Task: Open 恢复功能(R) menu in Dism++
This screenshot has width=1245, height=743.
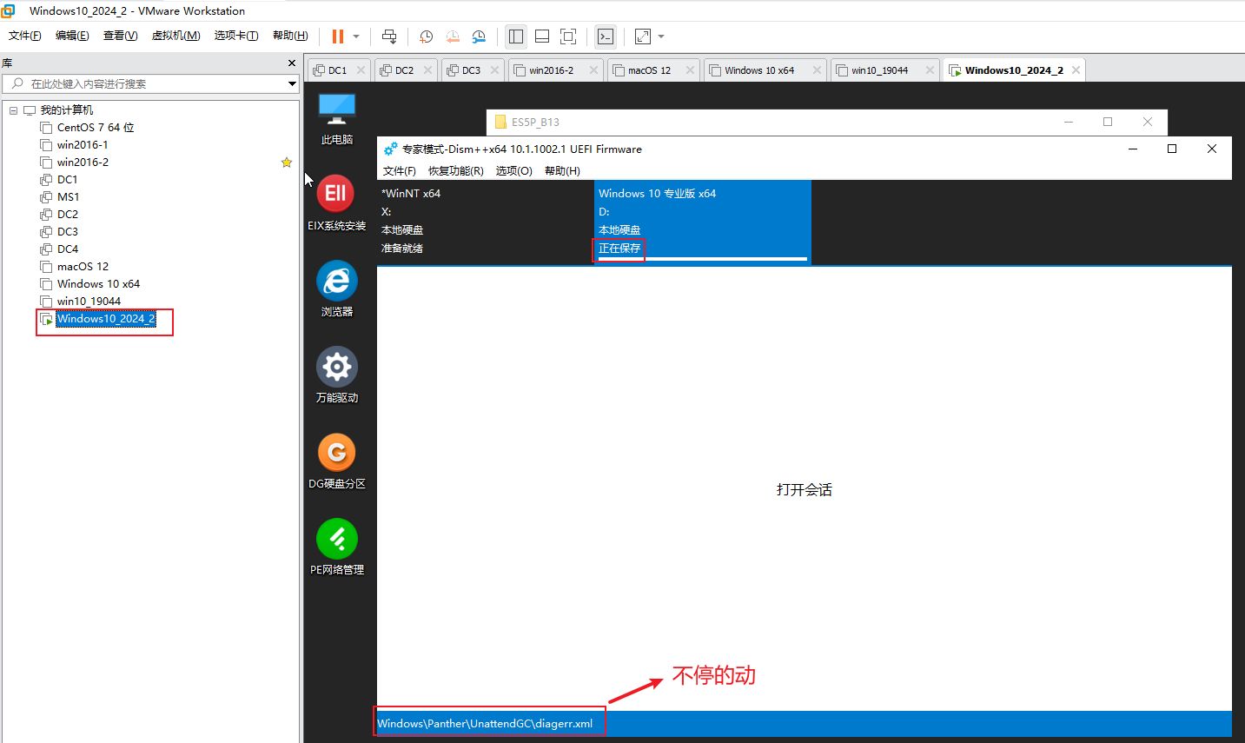Action: click(x=455, y=171)
